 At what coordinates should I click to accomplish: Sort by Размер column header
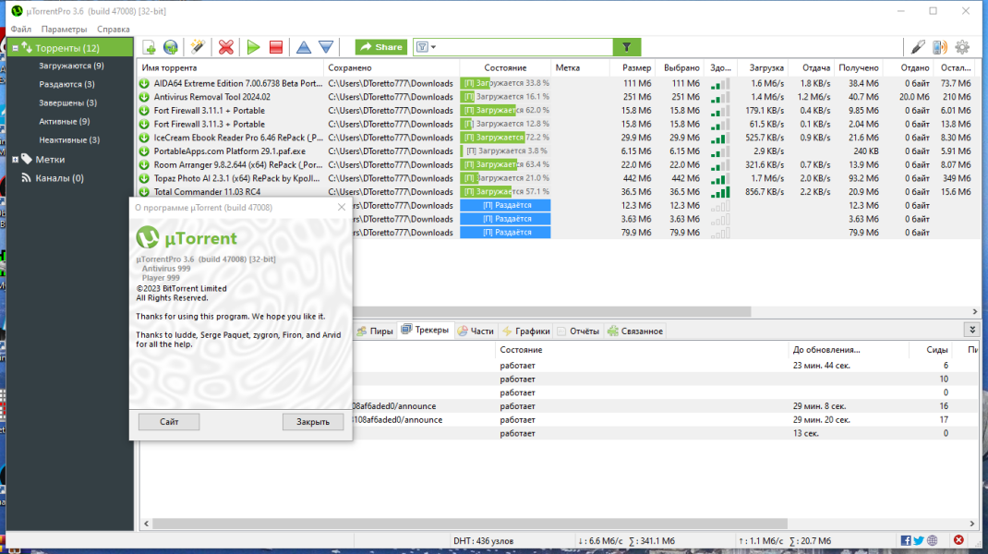(632, 67)
